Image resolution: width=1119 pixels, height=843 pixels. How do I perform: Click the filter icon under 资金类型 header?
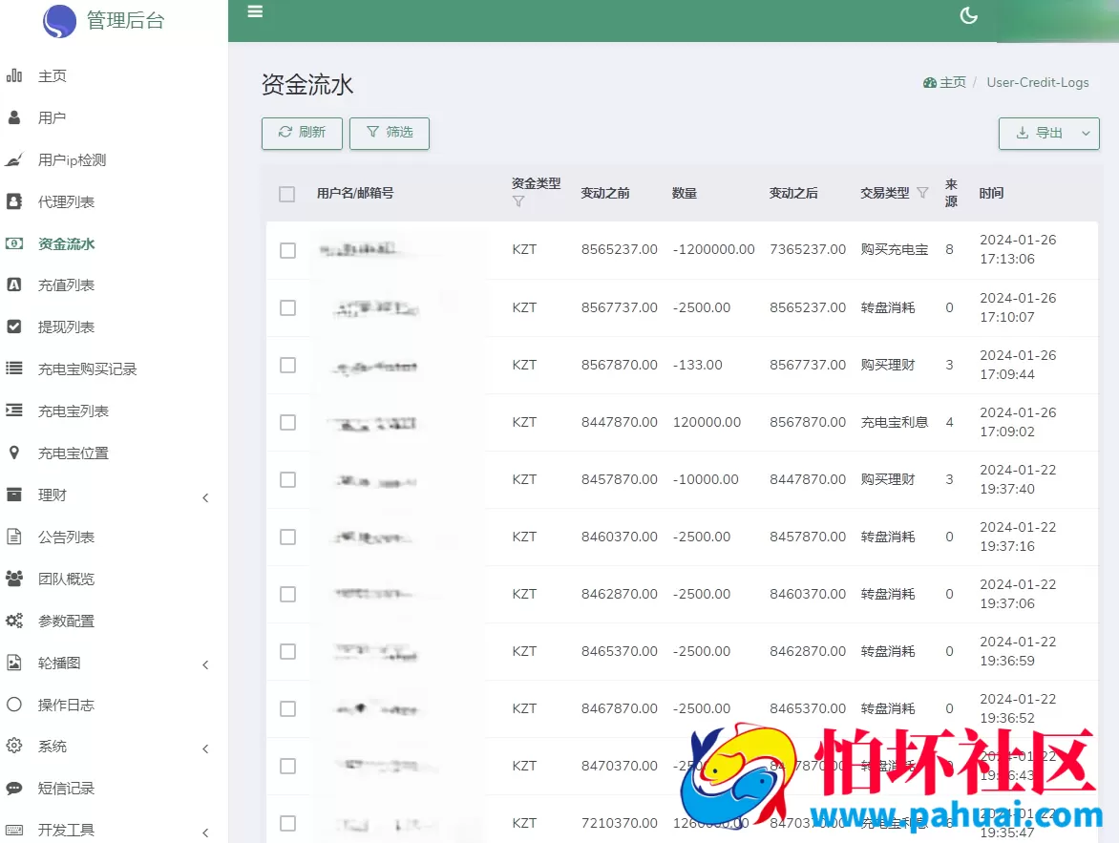[x=518, y=202]
